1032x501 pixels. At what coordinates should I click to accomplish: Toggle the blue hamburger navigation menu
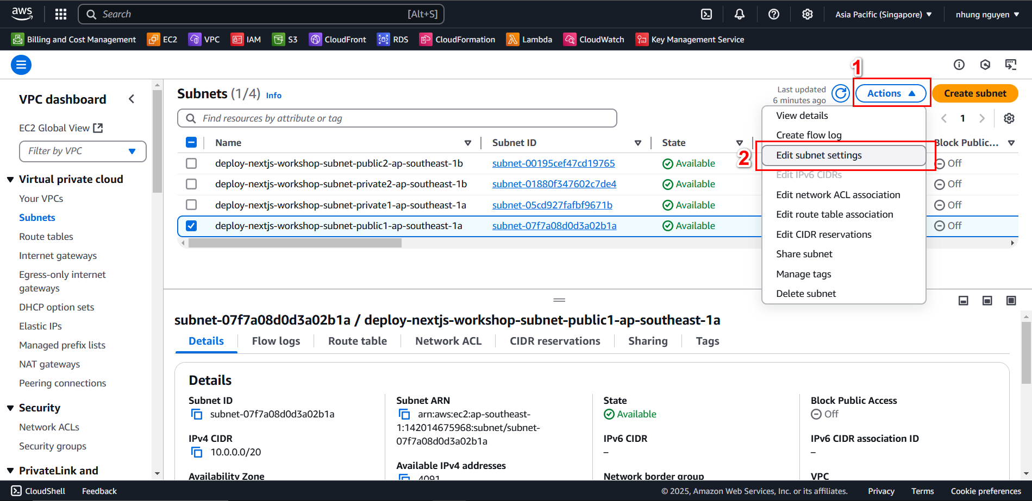(x=21, y=65)
